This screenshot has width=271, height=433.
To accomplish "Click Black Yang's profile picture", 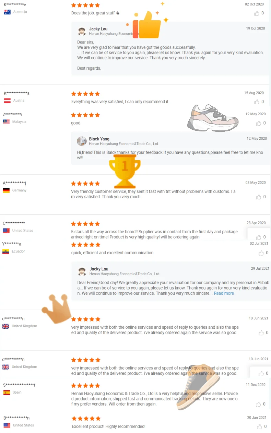I will click(82, 141).
